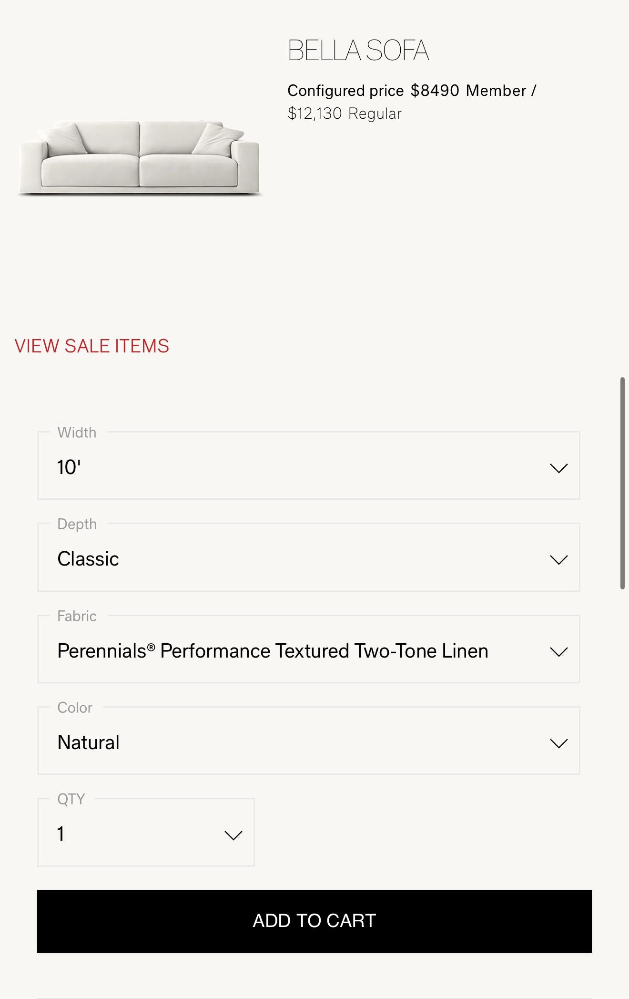Click the QTY dropdown chevron arrow
The height and width of the screenshot is (999, 629).
pyautogui.click(x=233, y=835)
